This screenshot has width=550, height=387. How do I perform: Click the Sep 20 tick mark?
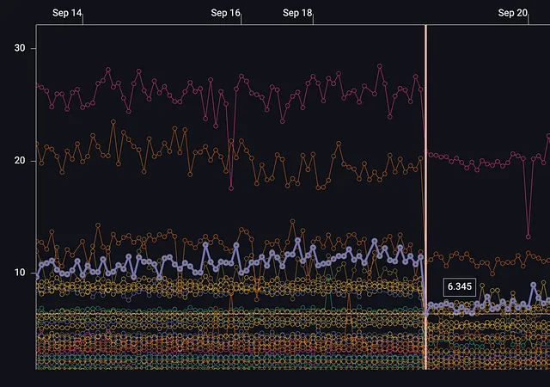click(529, 20)
